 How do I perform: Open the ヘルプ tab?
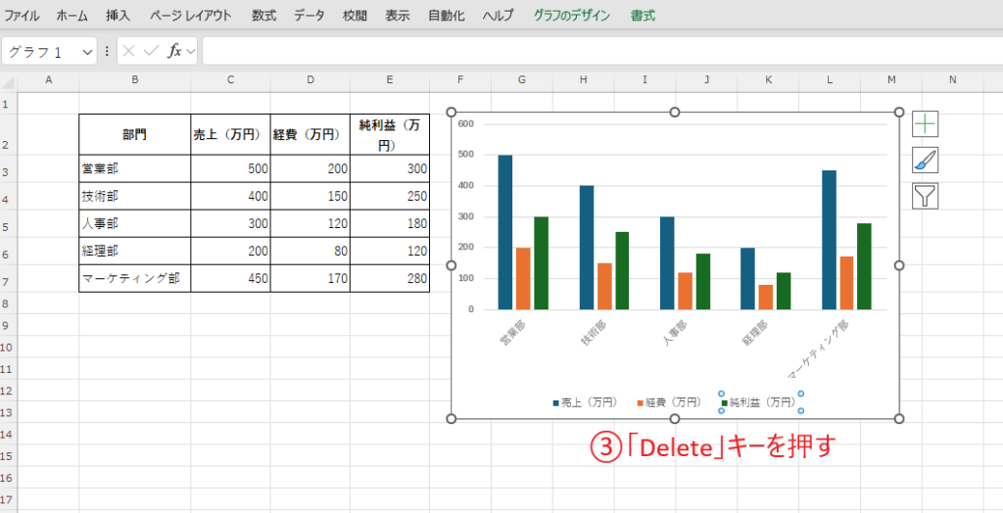pyautogui.click(x=498, y=16)
